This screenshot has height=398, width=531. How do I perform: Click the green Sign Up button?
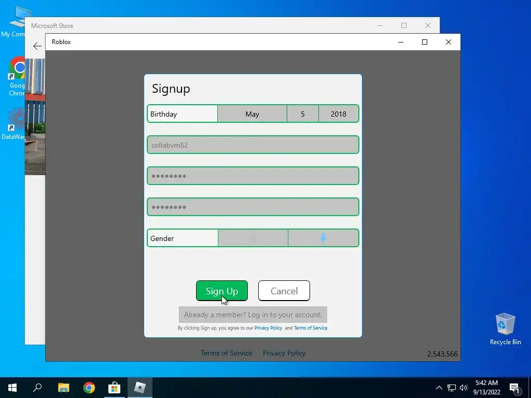click(222, 291)
